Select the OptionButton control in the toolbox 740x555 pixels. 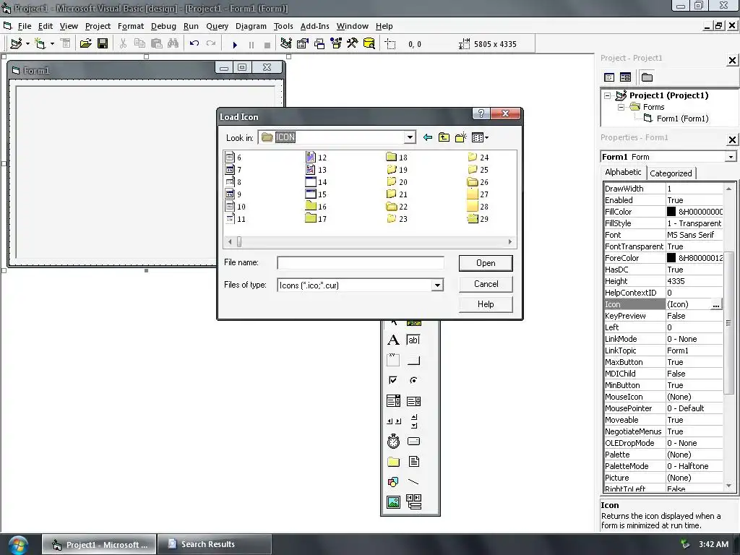tap(413, 380)
